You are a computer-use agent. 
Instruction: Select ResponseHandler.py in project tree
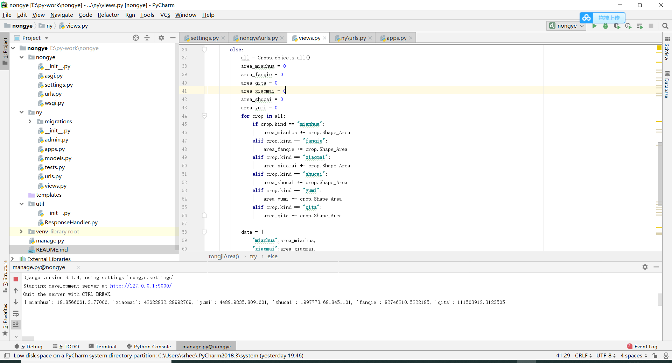coord(71,223)
